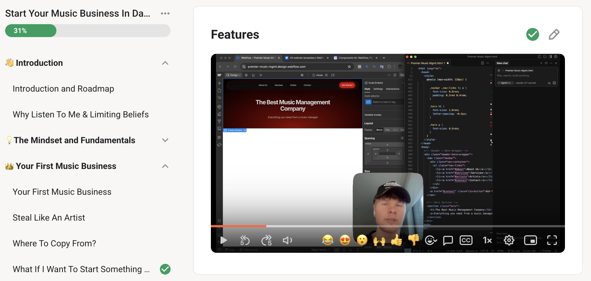Mute the video volume
The image size is (591, 281).
click(287, 240)
